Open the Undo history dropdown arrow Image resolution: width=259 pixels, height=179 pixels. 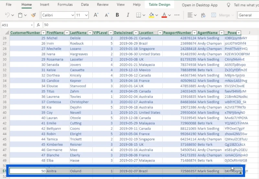coord(13,15)
